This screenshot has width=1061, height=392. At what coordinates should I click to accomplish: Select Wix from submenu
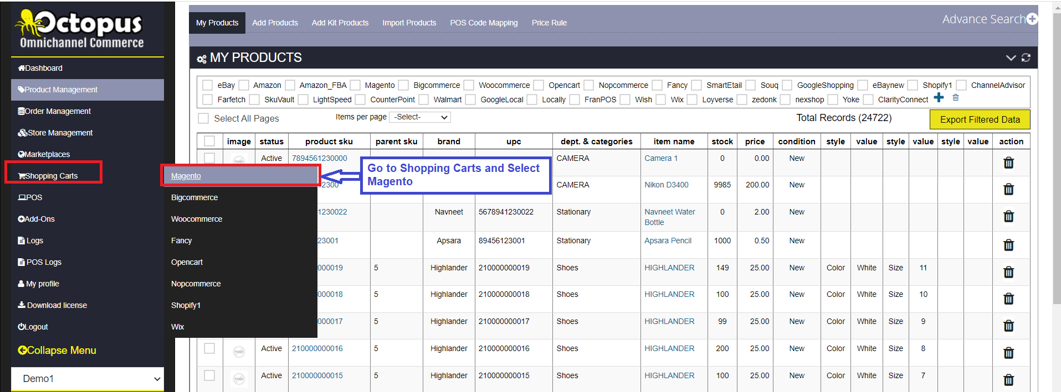click(x=240, y=327)
